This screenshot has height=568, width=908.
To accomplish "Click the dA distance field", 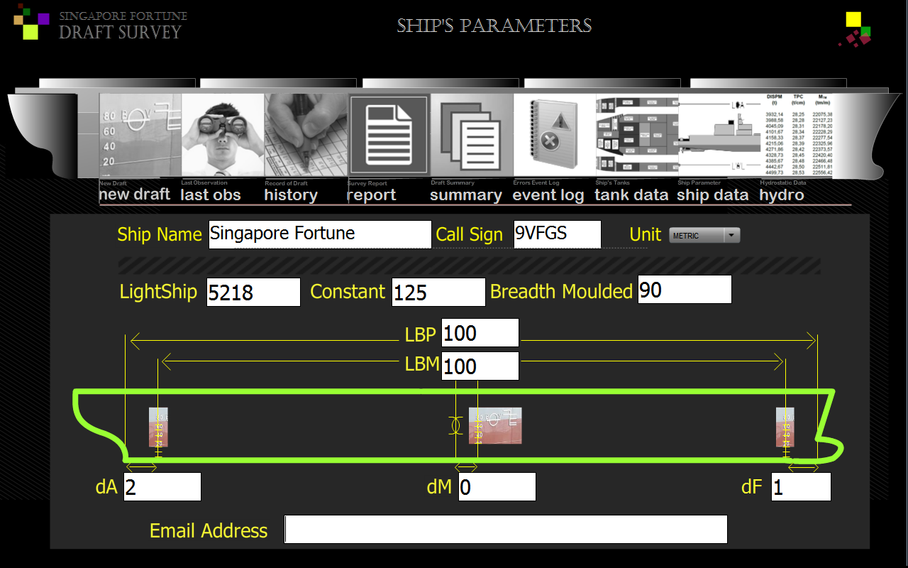I will pos(162,487).
